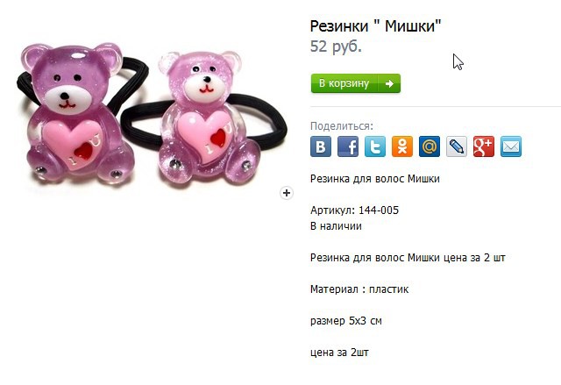Click the В наличии availability text
Screen dimensions: 561x385
(x=336, y=226)
